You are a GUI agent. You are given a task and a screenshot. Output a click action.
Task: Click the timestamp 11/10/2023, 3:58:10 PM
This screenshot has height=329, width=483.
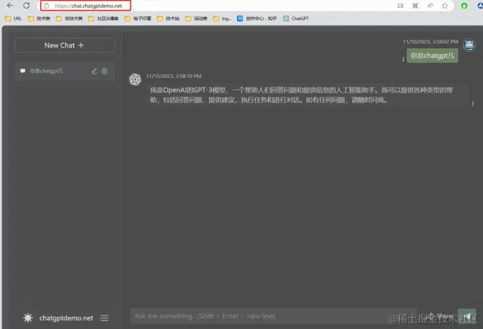pos(174,76)
